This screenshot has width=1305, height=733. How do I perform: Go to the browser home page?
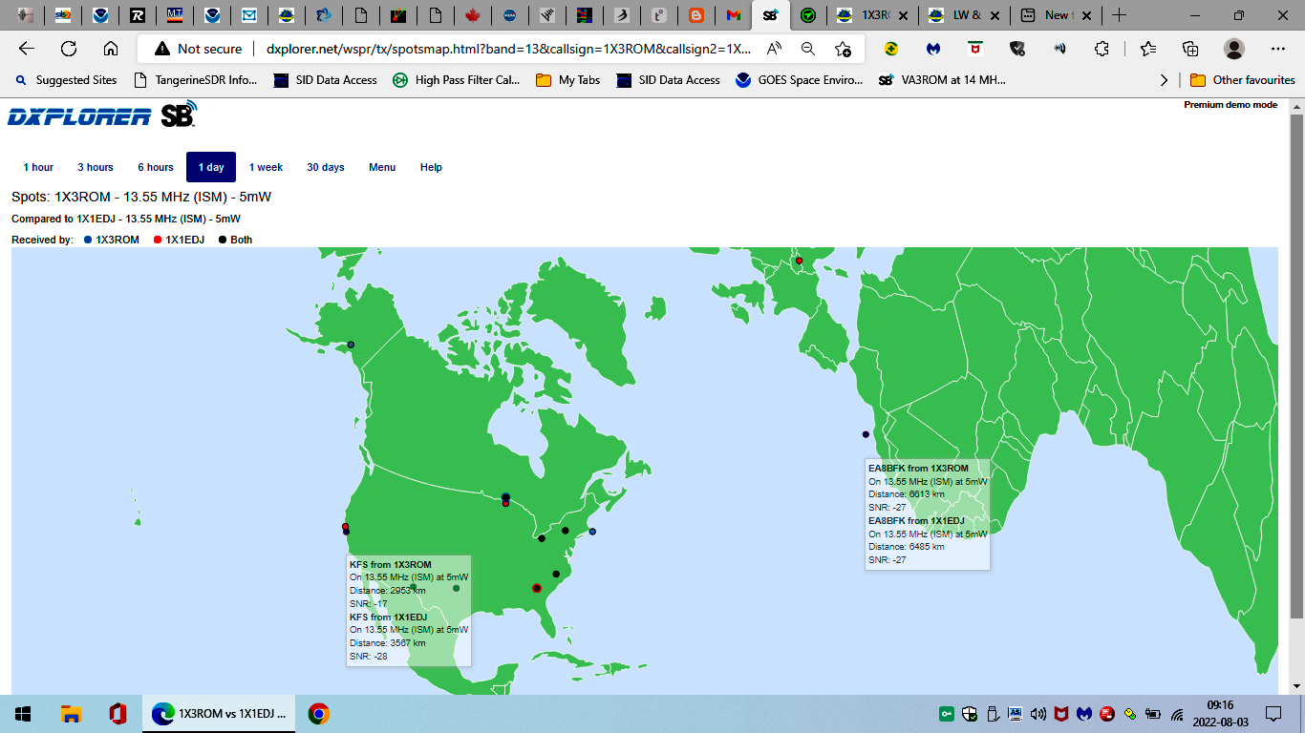(111, 49)
